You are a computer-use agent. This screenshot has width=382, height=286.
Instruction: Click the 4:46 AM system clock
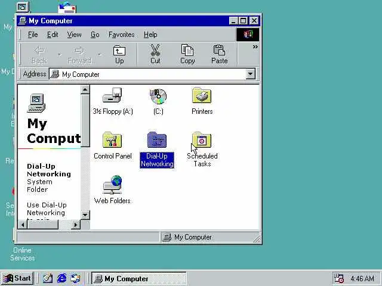click(362, 278)
